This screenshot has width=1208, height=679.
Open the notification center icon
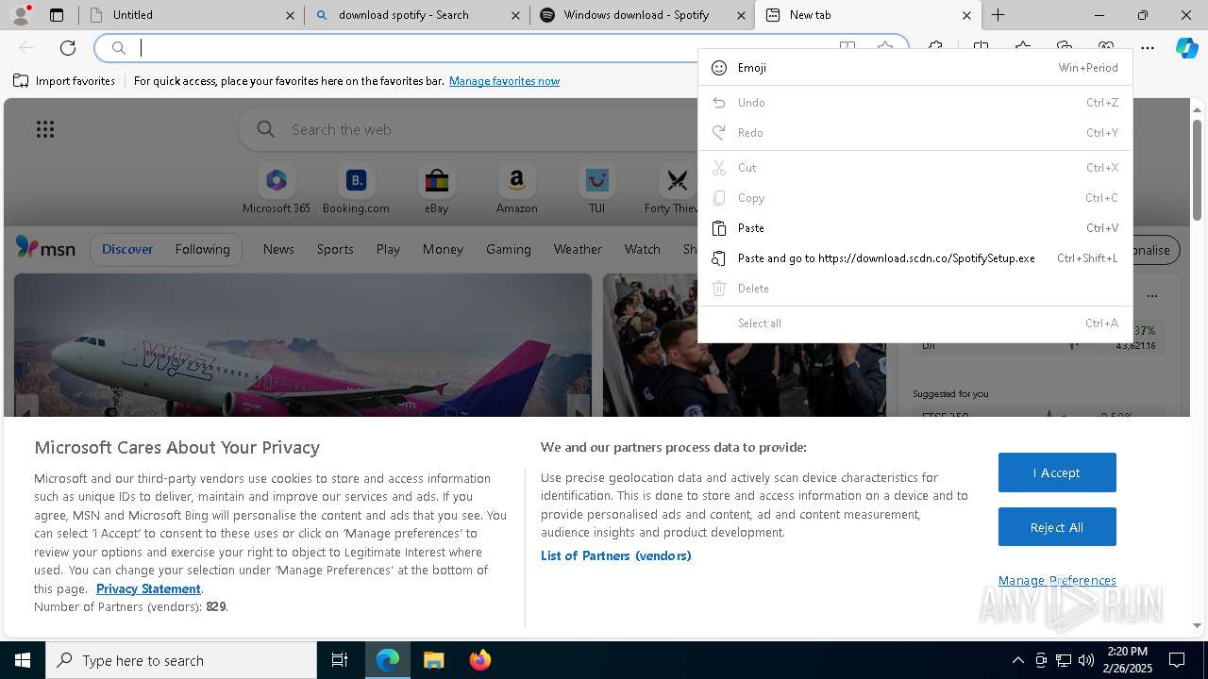tap(1177, 660)
